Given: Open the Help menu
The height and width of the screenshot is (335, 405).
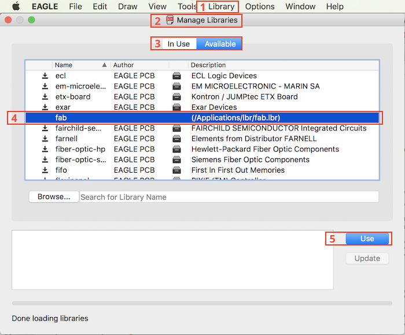Looking at the screenshot, I should [x=335, y=6].
